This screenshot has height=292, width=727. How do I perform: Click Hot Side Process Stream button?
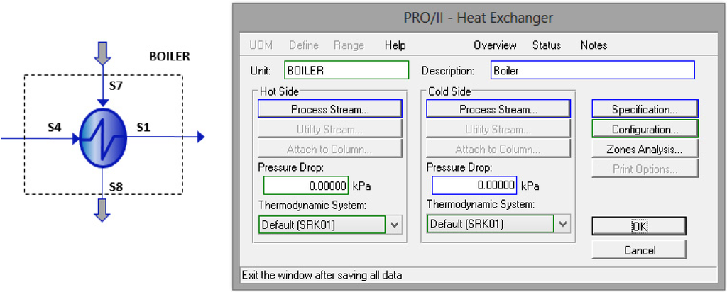pos(330,109)
